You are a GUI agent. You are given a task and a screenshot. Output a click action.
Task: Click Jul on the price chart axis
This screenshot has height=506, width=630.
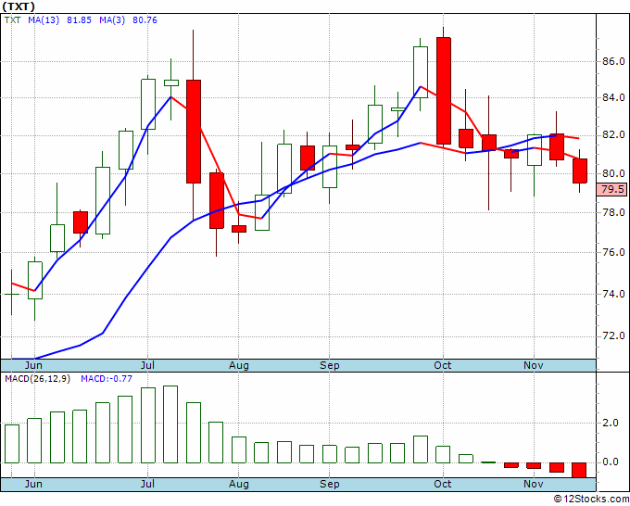pyautogui.click(x=147, y=365)
